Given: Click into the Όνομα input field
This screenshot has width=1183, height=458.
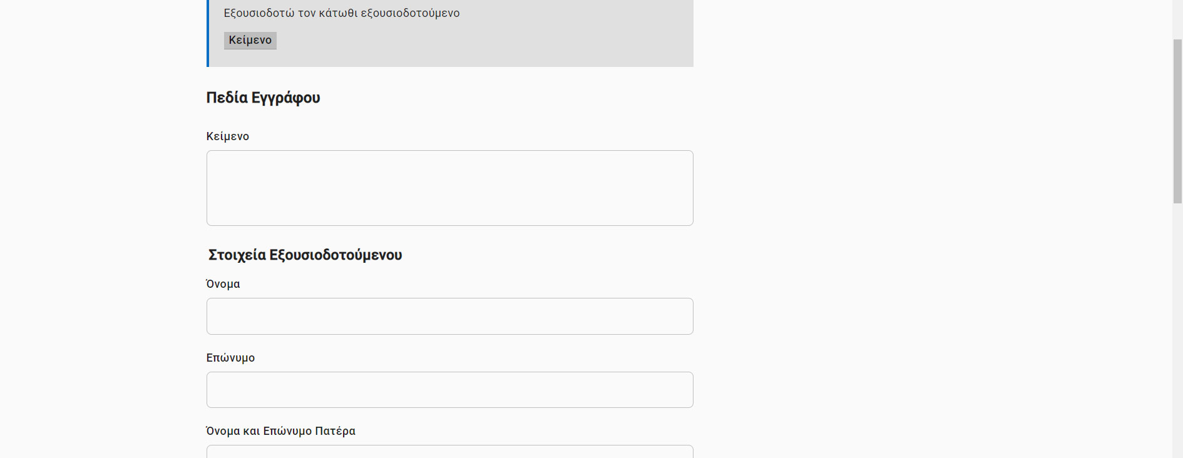Looking at the screenshot, I should (x=449, y=316).
